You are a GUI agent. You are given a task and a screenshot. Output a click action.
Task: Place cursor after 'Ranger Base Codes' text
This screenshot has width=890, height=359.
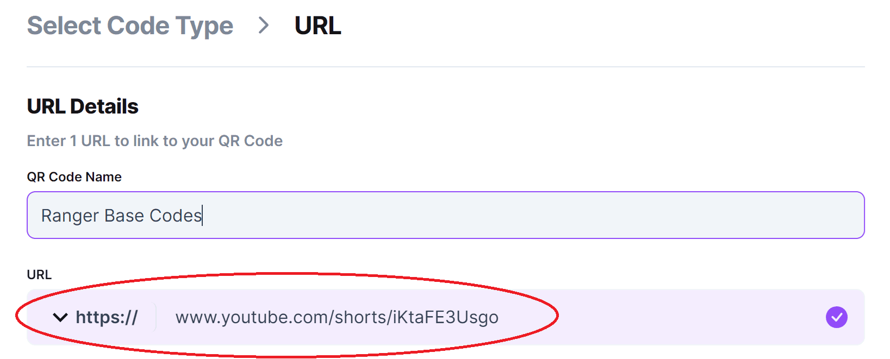(x=202, y=216)
